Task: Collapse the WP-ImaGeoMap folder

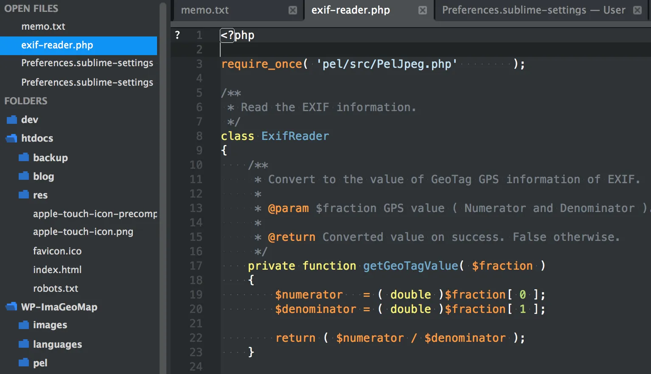Action: click(12, 307)
